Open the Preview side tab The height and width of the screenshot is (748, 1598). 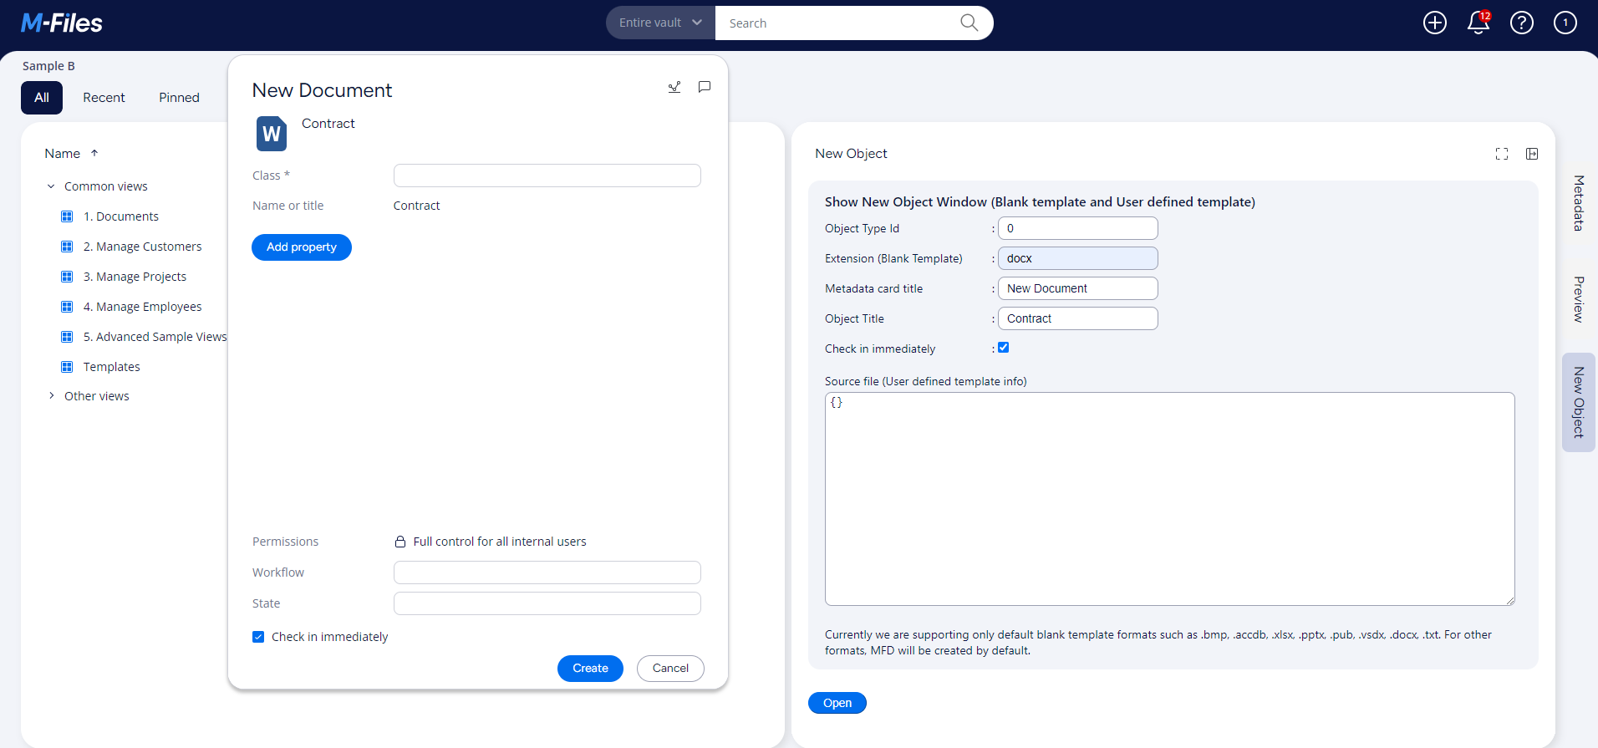[1579, 299]
